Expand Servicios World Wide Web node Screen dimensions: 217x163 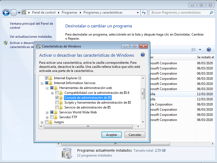[x=47, y=112]
